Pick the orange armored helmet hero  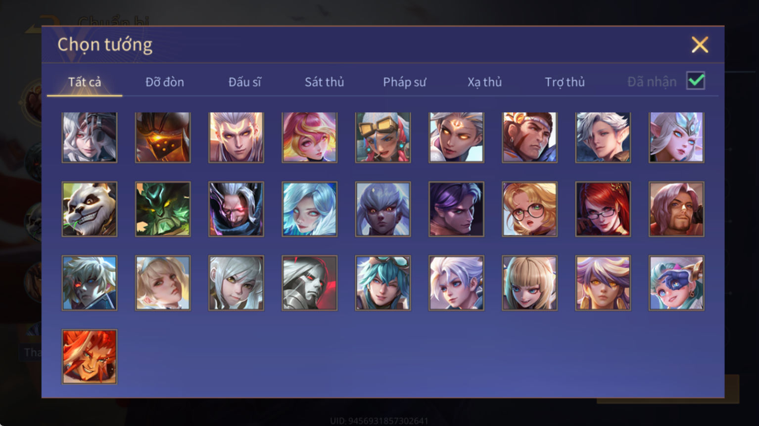(x=163, y=137)
